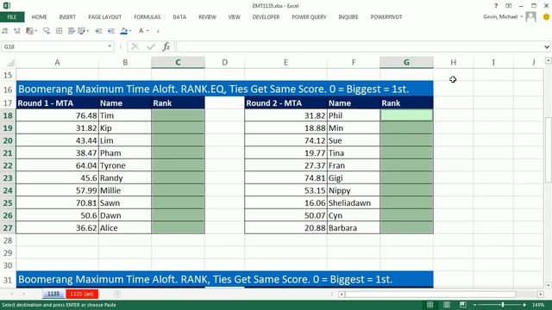
Task: Open the Name Box dropdown arrow
Action: tap(110, 46)
